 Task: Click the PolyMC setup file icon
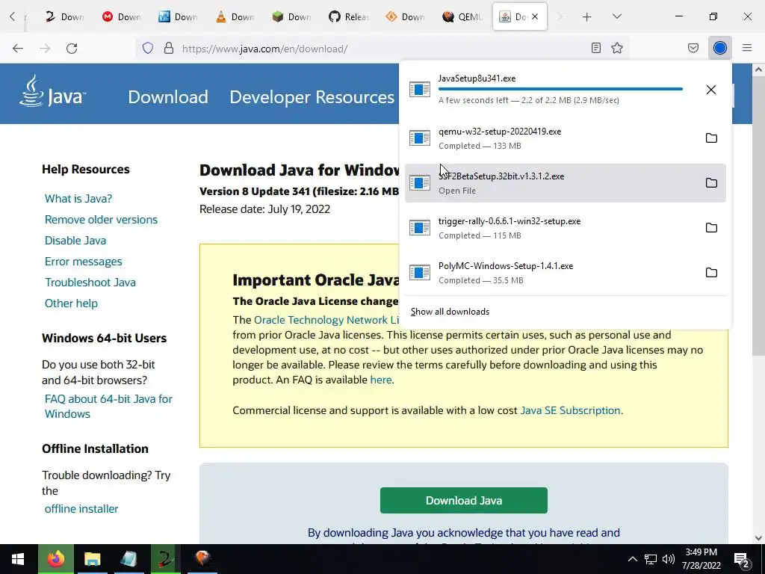[x=420, y=273]
